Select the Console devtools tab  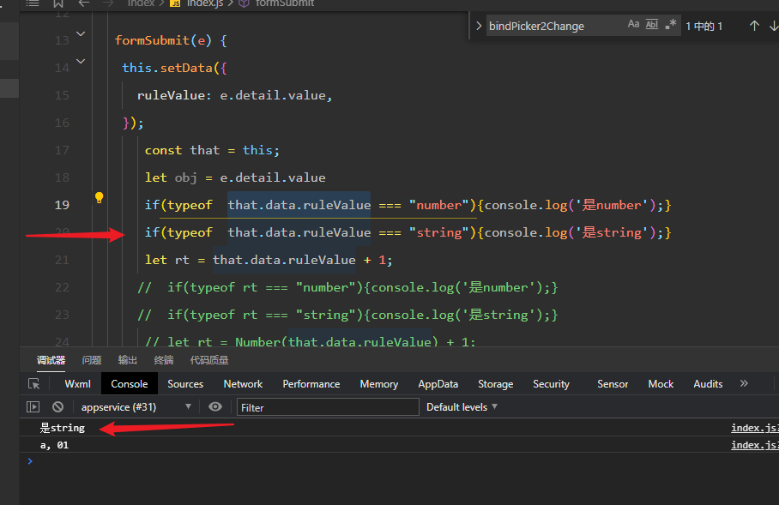pos(130,384)
